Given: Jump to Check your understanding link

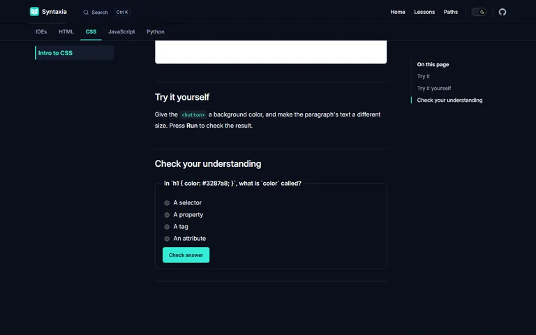Looking at the screenshot, I should click(x=449, y=100).
